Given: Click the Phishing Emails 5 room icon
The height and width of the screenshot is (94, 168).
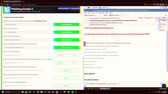Looking at the screenshot, I should point(7,10).
